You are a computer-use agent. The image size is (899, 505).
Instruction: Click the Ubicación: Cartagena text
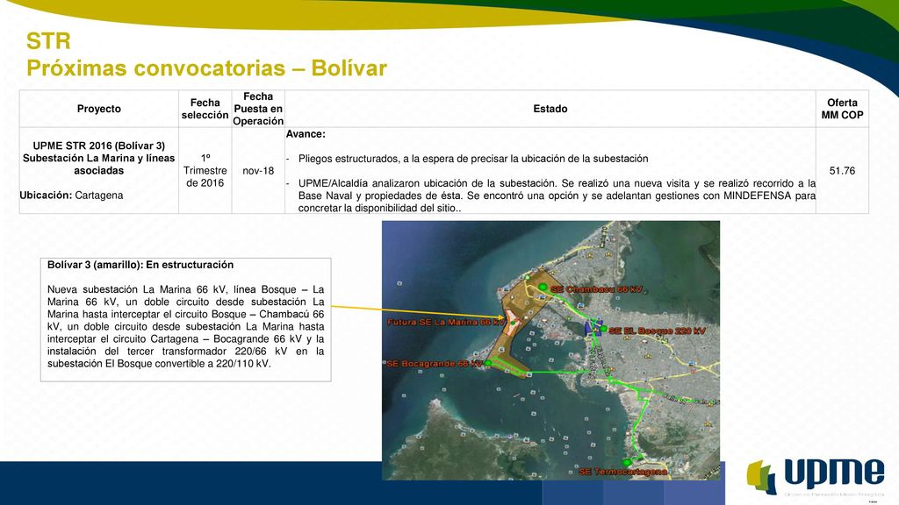71,196
